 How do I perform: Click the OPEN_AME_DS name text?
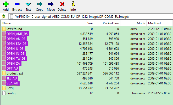tap(17, 34)
